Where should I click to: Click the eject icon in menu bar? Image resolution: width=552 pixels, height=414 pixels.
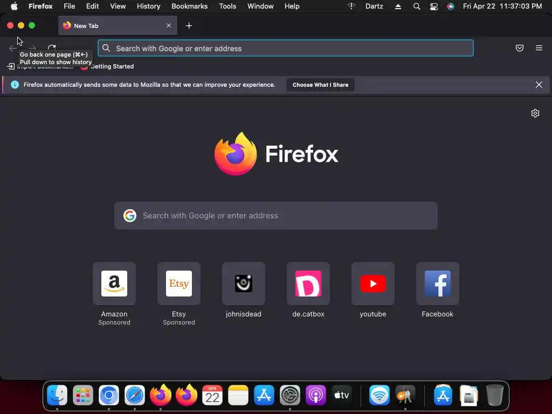click(x=398, y=6)
